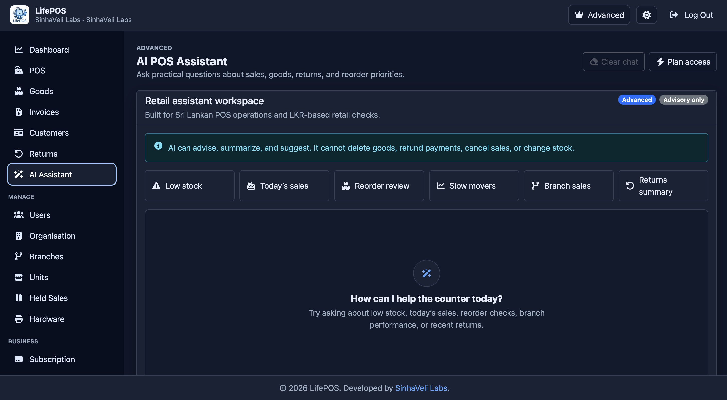Run the Returns summary prompt

[x=663, y=186]
